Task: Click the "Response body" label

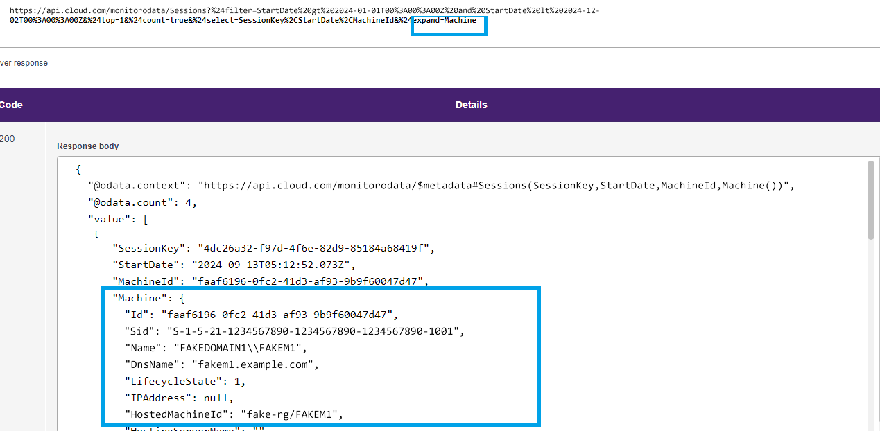Action: click(x=88, y=146)
